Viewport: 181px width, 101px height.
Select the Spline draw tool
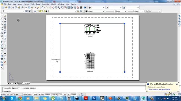2,39
